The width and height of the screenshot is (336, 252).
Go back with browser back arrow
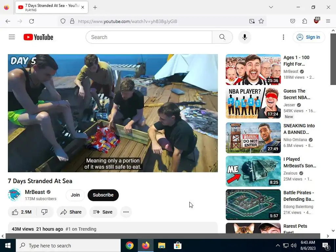(8, 21)
